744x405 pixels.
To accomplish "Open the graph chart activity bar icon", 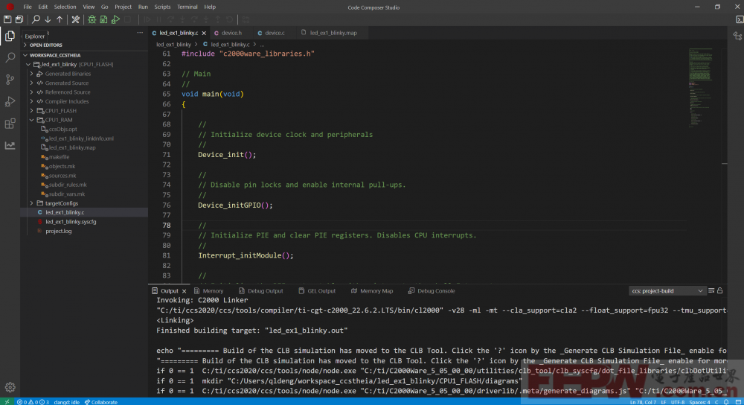I will coord(10,145).
